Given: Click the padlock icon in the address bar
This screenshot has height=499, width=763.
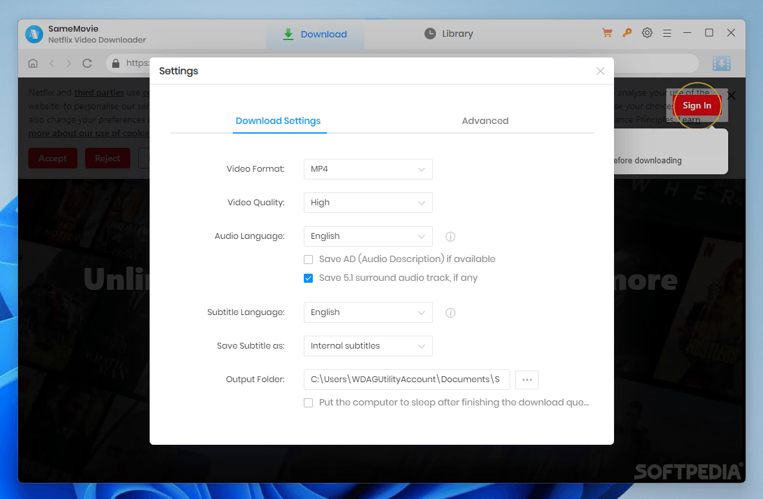Looking at the screenshot, I should [x=116, y=63].
